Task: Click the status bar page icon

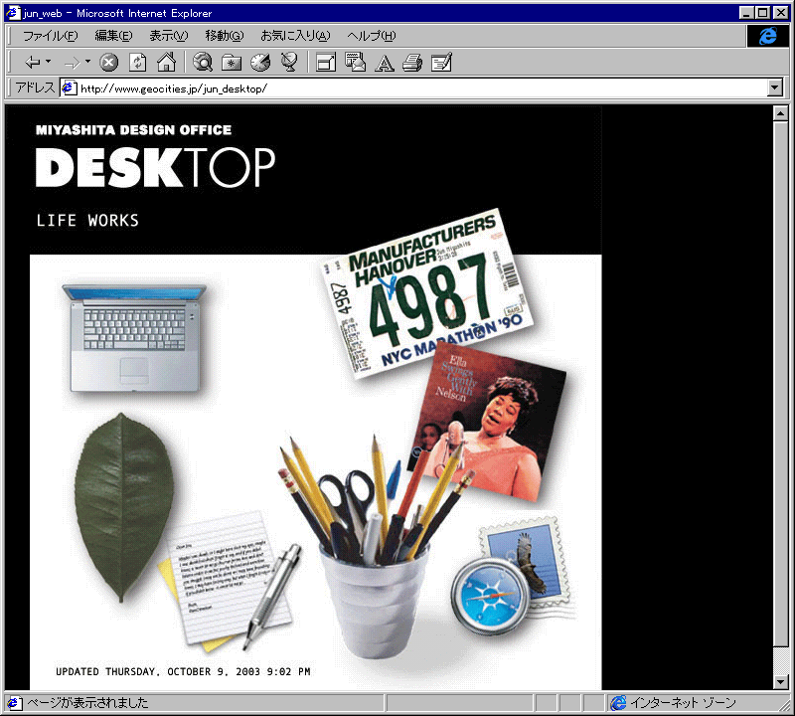Action: click(x=14, y=703)
